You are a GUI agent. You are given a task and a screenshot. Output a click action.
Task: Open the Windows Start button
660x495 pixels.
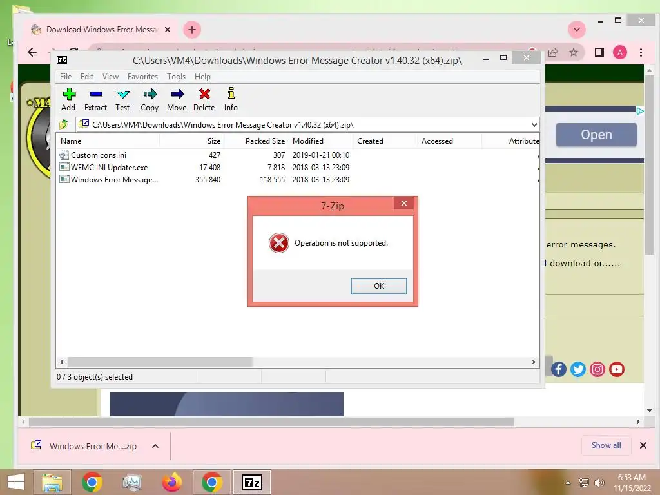16,482
